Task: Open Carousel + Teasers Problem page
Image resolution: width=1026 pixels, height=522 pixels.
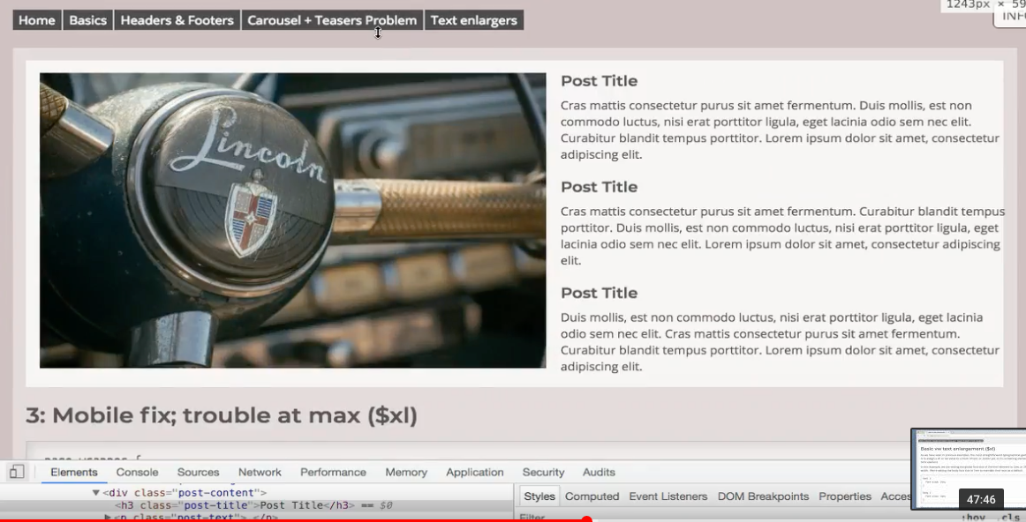Action: point(332,20)
